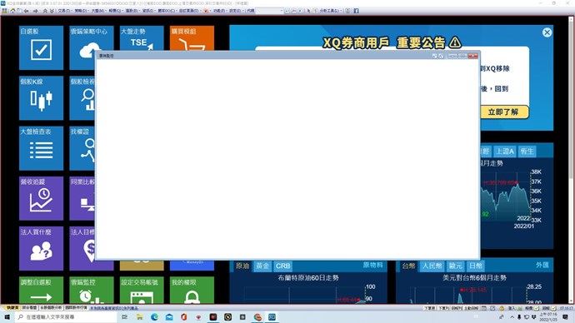
Task: Open the green 調整自選股 arrow tile
Action: click(41, 290)
